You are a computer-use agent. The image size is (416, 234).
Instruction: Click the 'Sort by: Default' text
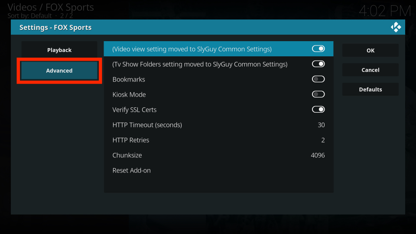tap(29, 16)
